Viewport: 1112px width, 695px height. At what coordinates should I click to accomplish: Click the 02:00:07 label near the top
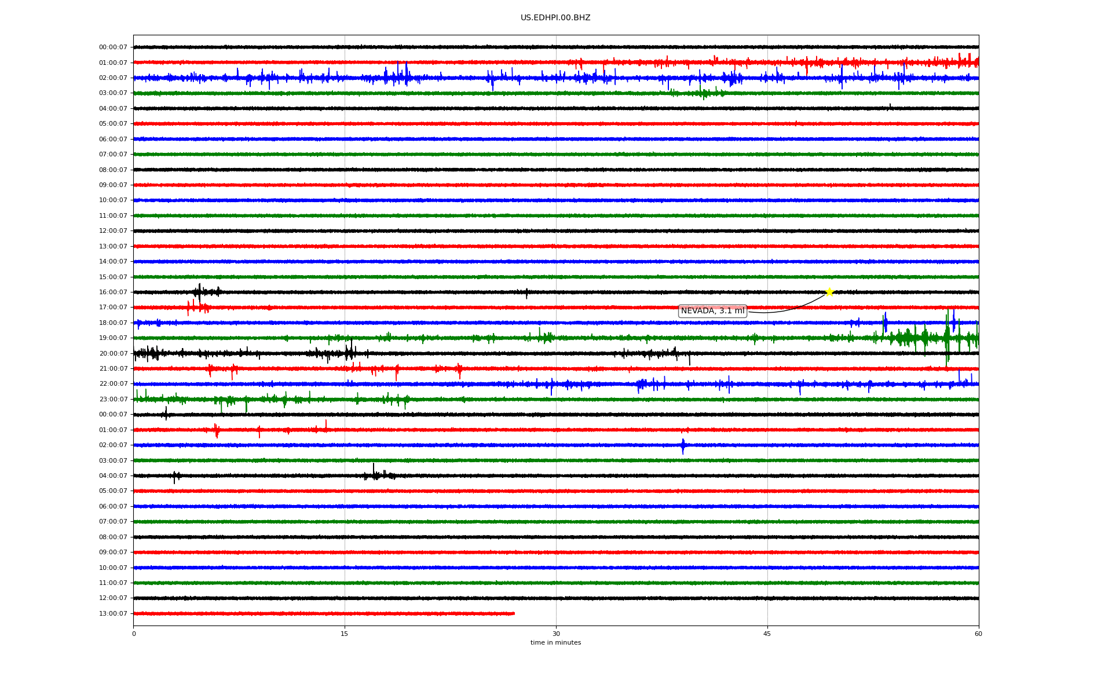click(113, 78)
